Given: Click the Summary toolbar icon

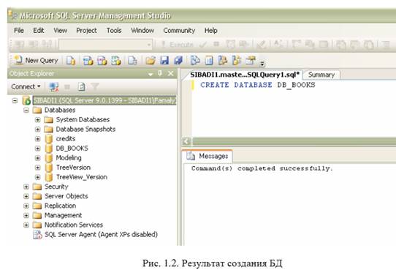Looking at the screenshot, I should click(x=209, y=61).
